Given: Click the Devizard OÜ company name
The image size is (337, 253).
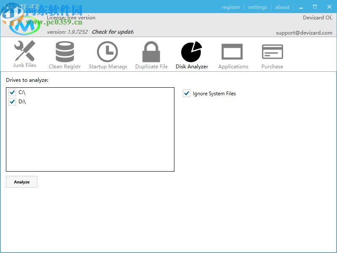Looking at the screenshot, I should 318,17.
